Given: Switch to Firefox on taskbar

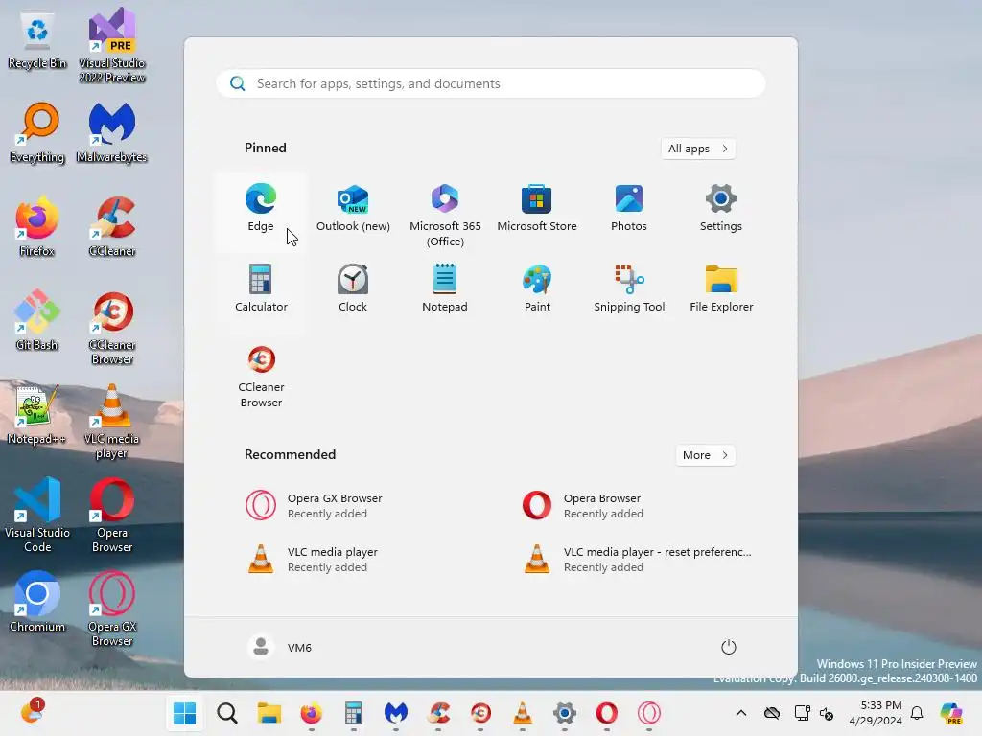Looking at the screenshot, I should click(x=312, y=713).
